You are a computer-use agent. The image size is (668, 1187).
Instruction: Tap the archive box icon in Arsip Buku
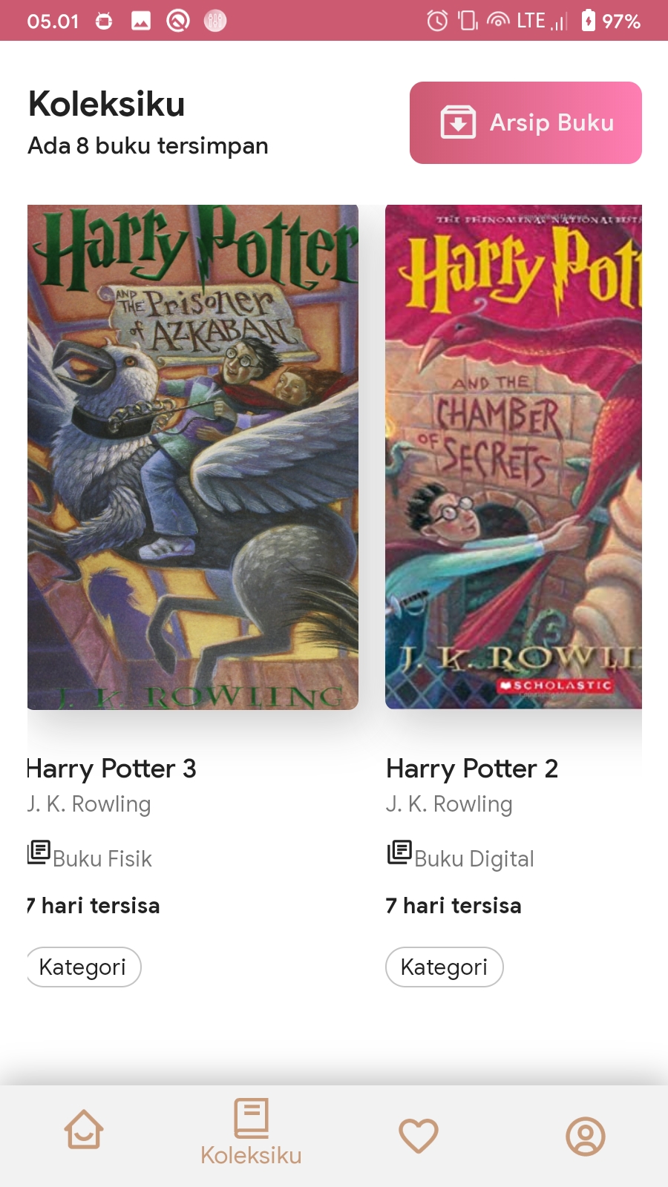point(458,122)
